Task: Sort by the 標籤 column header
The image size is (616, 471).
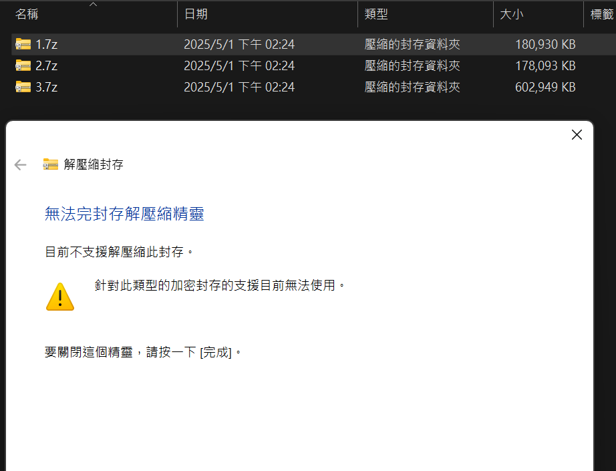Action: [602, 14]
